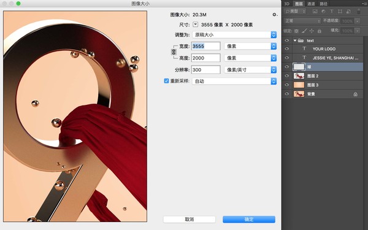
Task: Open the fill 填充 slider dropdown arrow
Action: pos(358,31)
